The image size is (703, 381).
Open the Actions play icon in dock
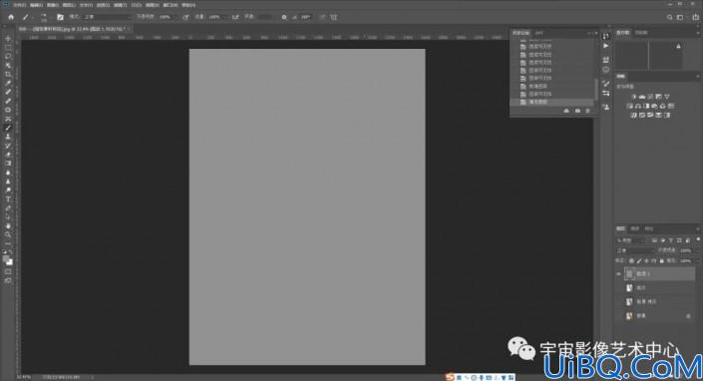click(x=605, y=46)
